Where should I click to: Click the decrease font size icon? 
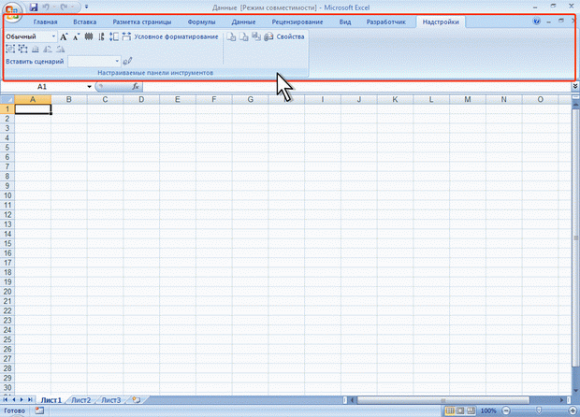click(76, 36)
